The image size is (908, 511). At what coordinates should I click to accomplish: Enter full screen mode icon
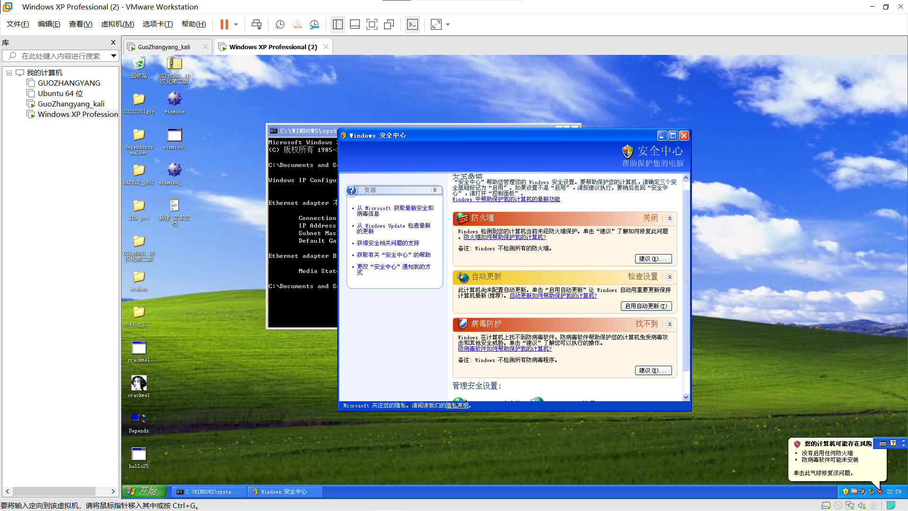click(372, 25)
